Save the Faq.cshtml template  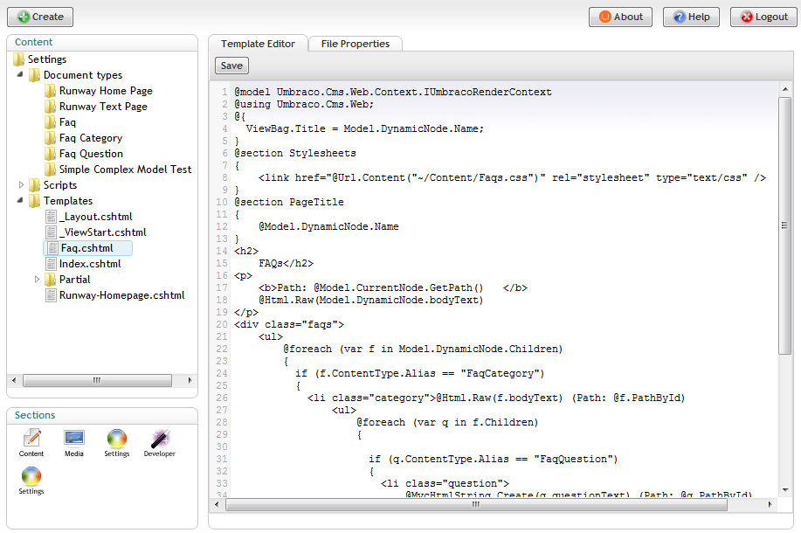click(x=231, y=66)
